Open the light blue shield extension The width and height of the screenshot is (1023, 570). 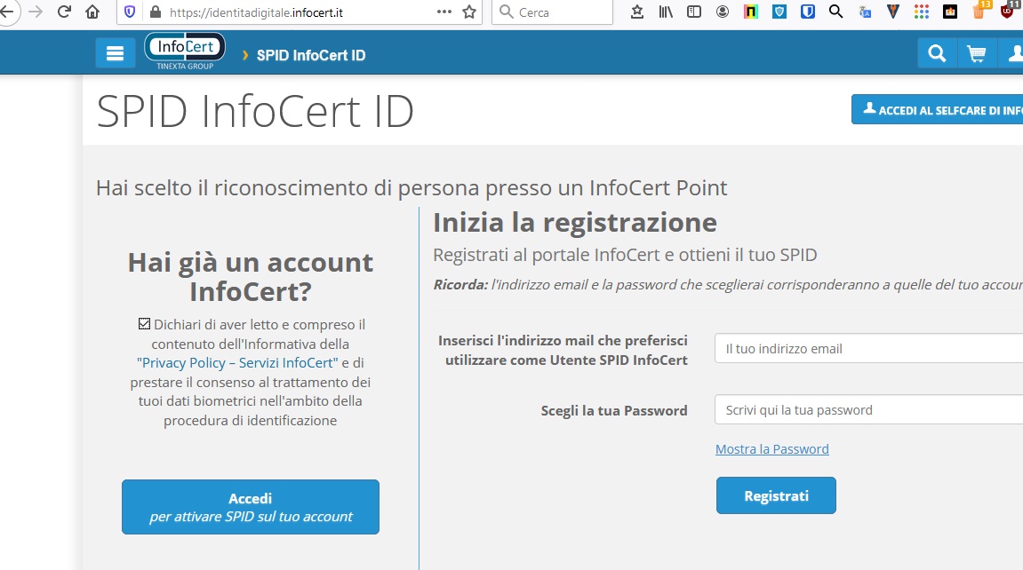click(x=779, y=12)
